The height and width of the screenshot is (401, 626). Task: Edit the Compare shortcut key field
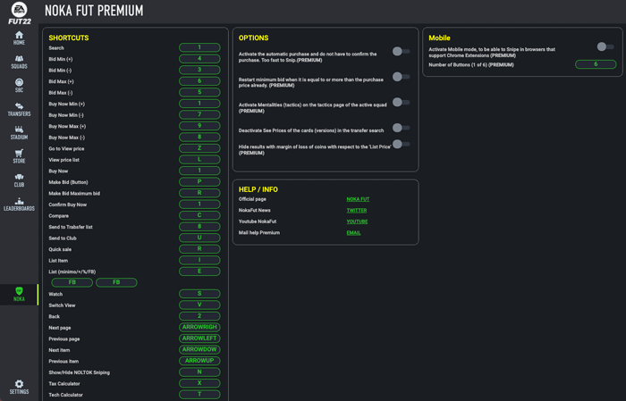click(x=199, y=215)
